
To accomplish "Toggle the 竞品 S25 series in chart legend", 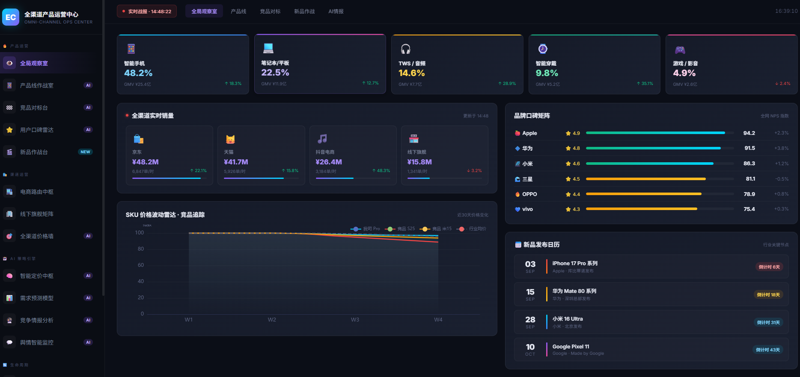I will point(400,229).
